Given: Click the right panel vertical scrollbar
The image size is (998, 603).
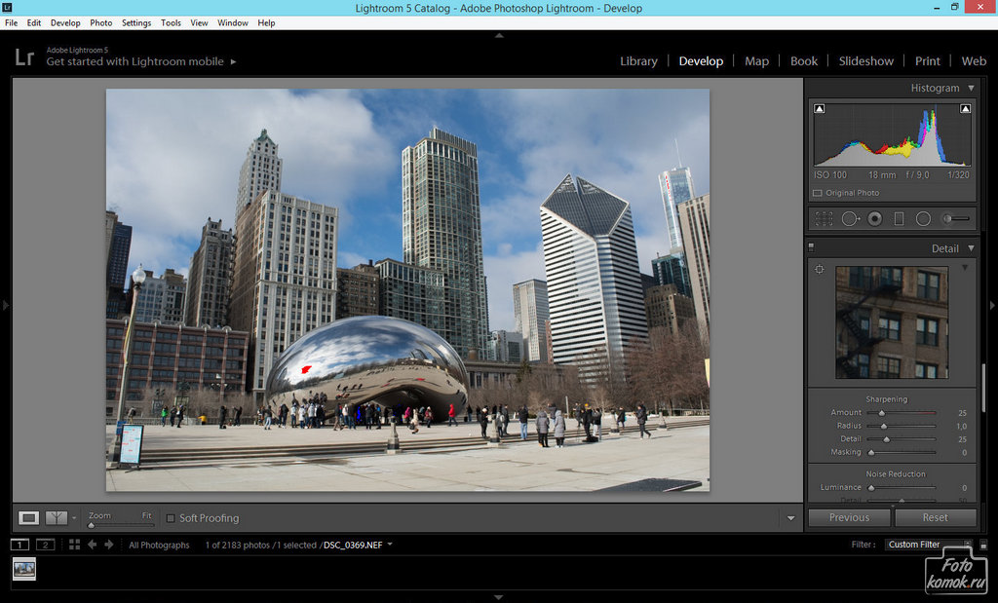Looking at the screenshot, I should click(984, 388).
